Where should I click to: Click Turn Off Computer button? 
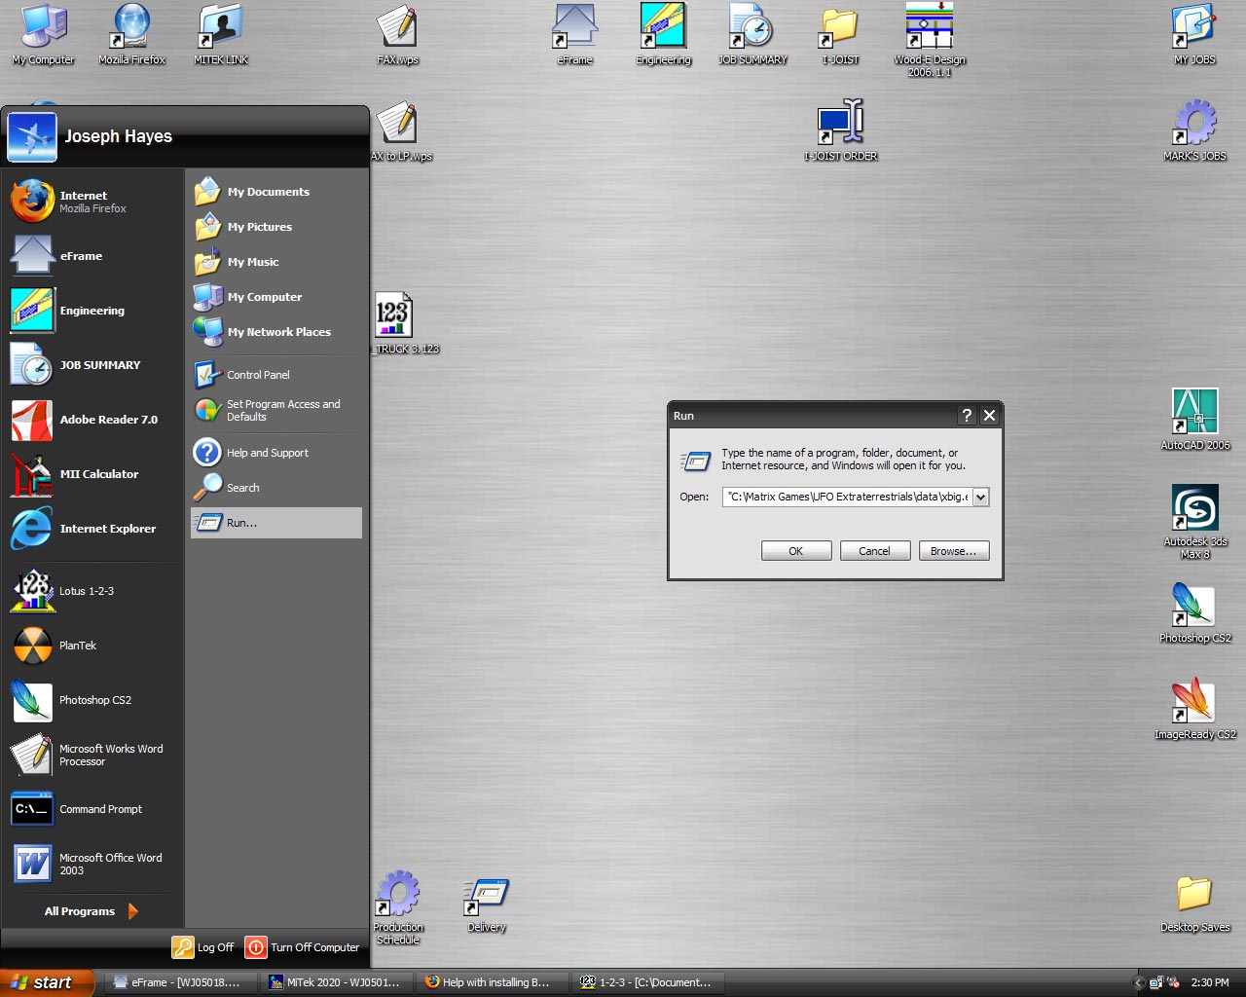(x=303, y=947)
